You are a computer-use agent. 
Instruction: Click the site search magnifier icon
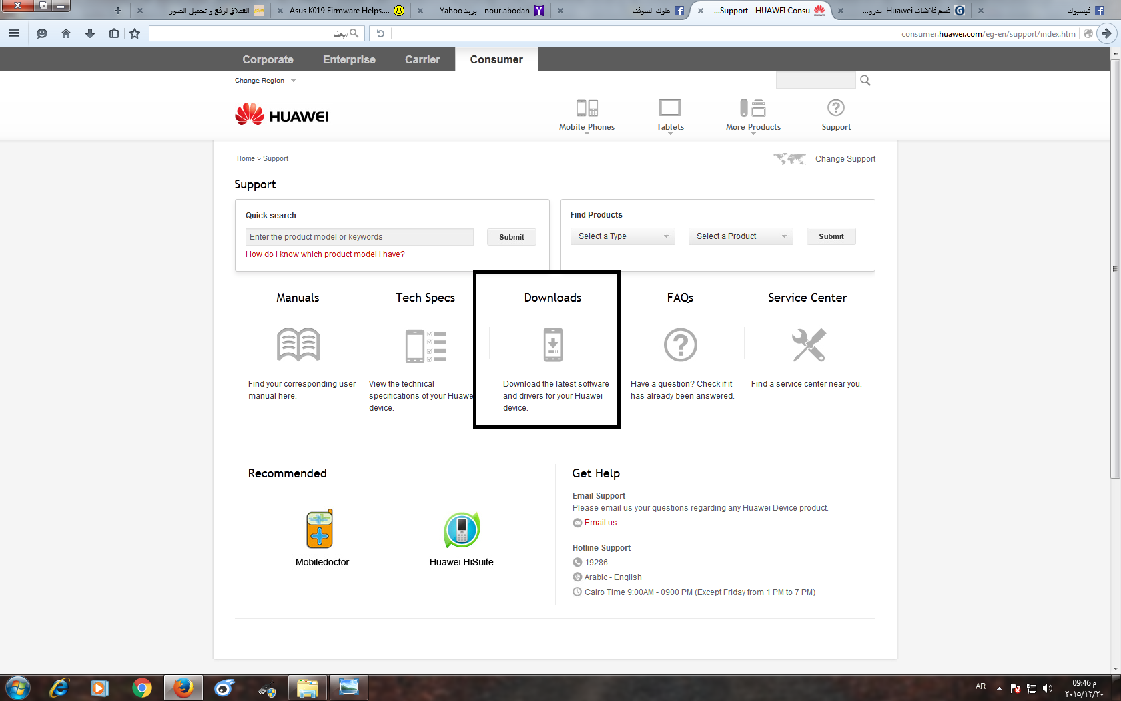coord(865,81)
